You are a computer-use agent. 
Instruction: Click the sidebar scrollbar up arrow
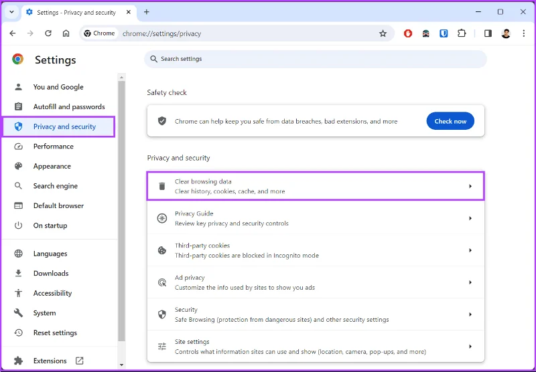pyautogui.click(x=121, y=78)
